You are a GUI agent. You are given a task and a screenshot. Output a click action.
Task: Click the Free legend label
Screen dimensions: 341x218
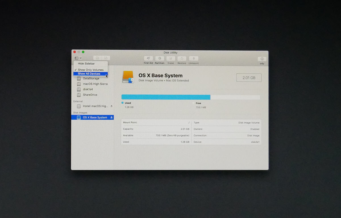198,103
